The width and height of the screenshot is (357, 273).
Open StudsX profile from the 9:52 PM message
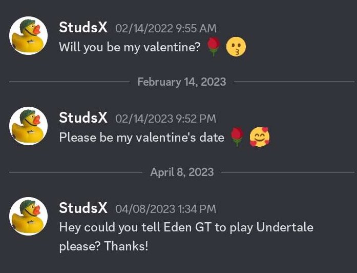(x=83, y=118)
